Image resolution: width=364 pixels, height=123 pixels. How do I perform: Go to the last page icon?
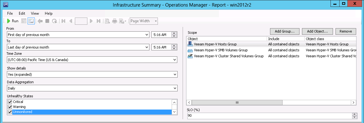click(98, 21)
